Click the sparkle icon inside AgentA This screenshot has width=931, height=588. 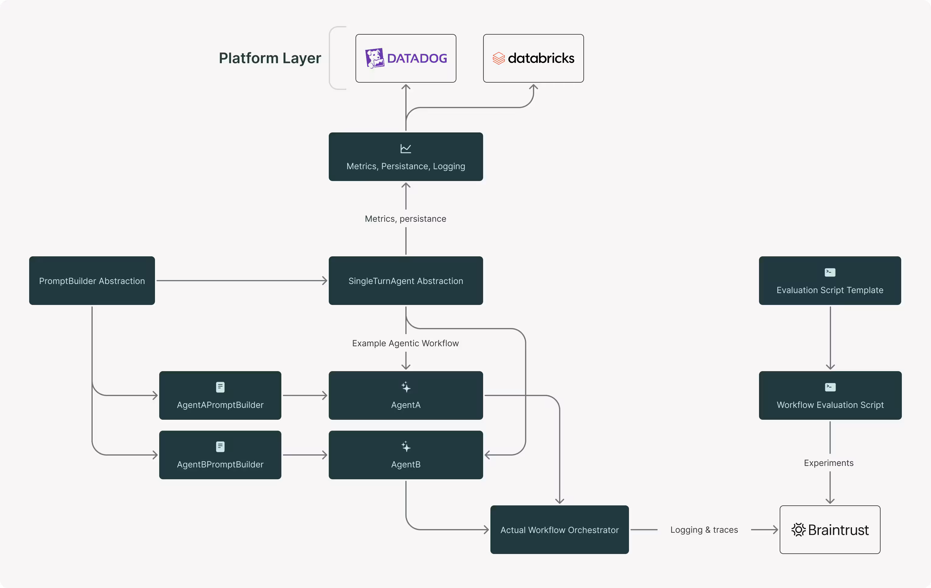pyautogui.click(x=406, y=387)
